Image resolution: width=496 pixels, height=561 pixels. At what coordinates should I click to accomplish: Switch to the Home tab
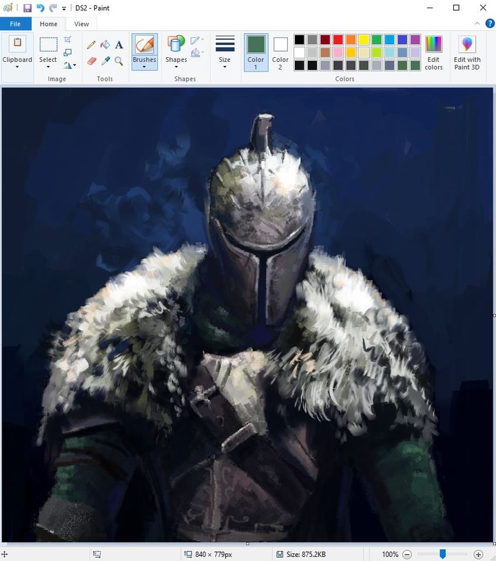point(48,24)
